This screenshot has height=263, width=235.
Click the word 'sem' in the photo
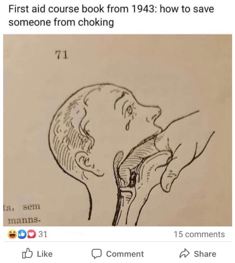32,207
